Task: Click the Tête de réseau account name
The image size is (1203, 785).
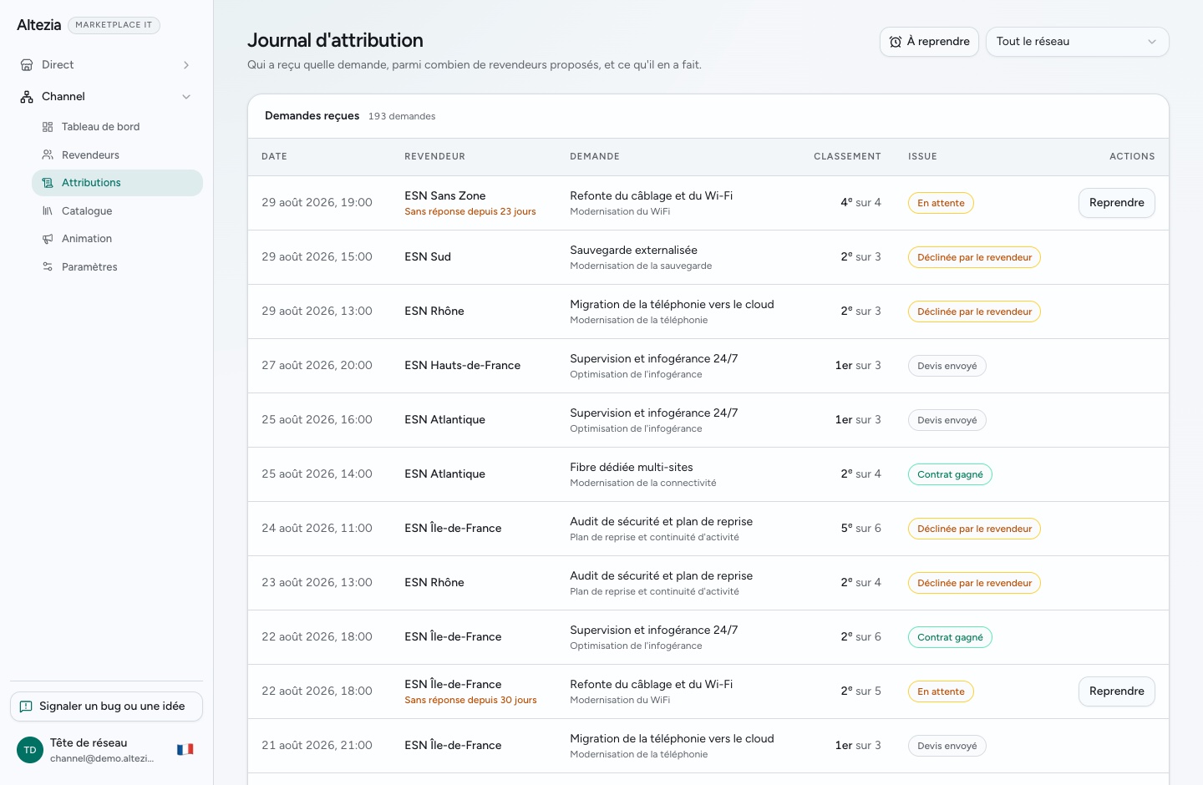Action: (89, 743)
